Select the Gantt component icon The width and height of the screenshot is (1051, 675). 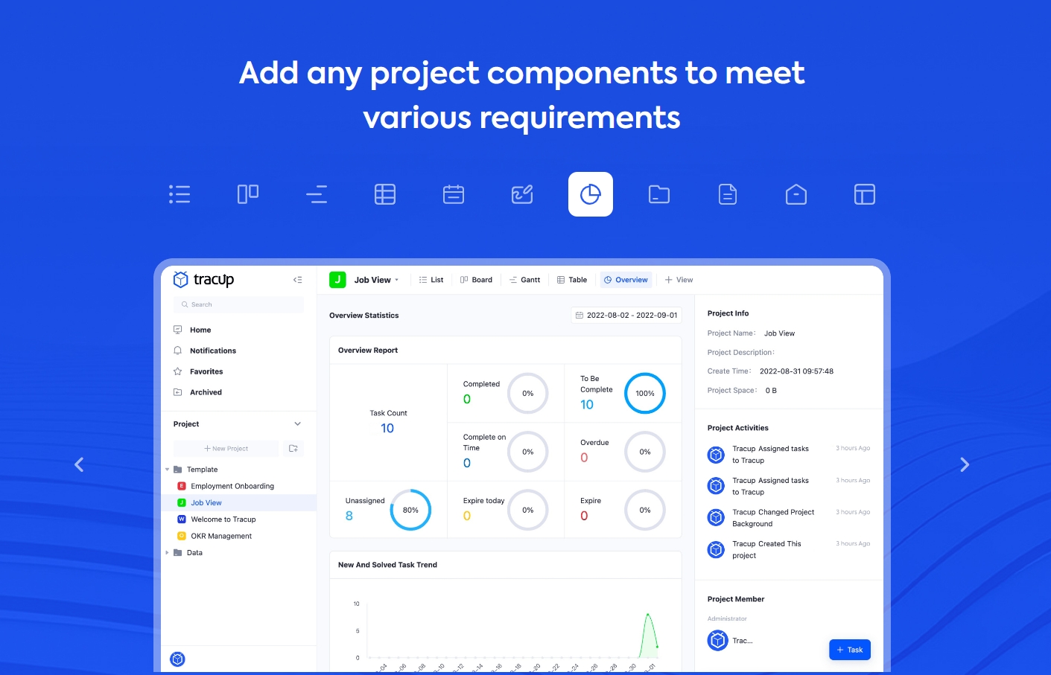[x=317, y=194]
